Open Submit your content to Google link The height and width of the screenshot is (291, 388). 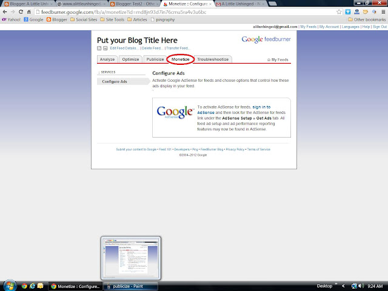tap(136, 150)
